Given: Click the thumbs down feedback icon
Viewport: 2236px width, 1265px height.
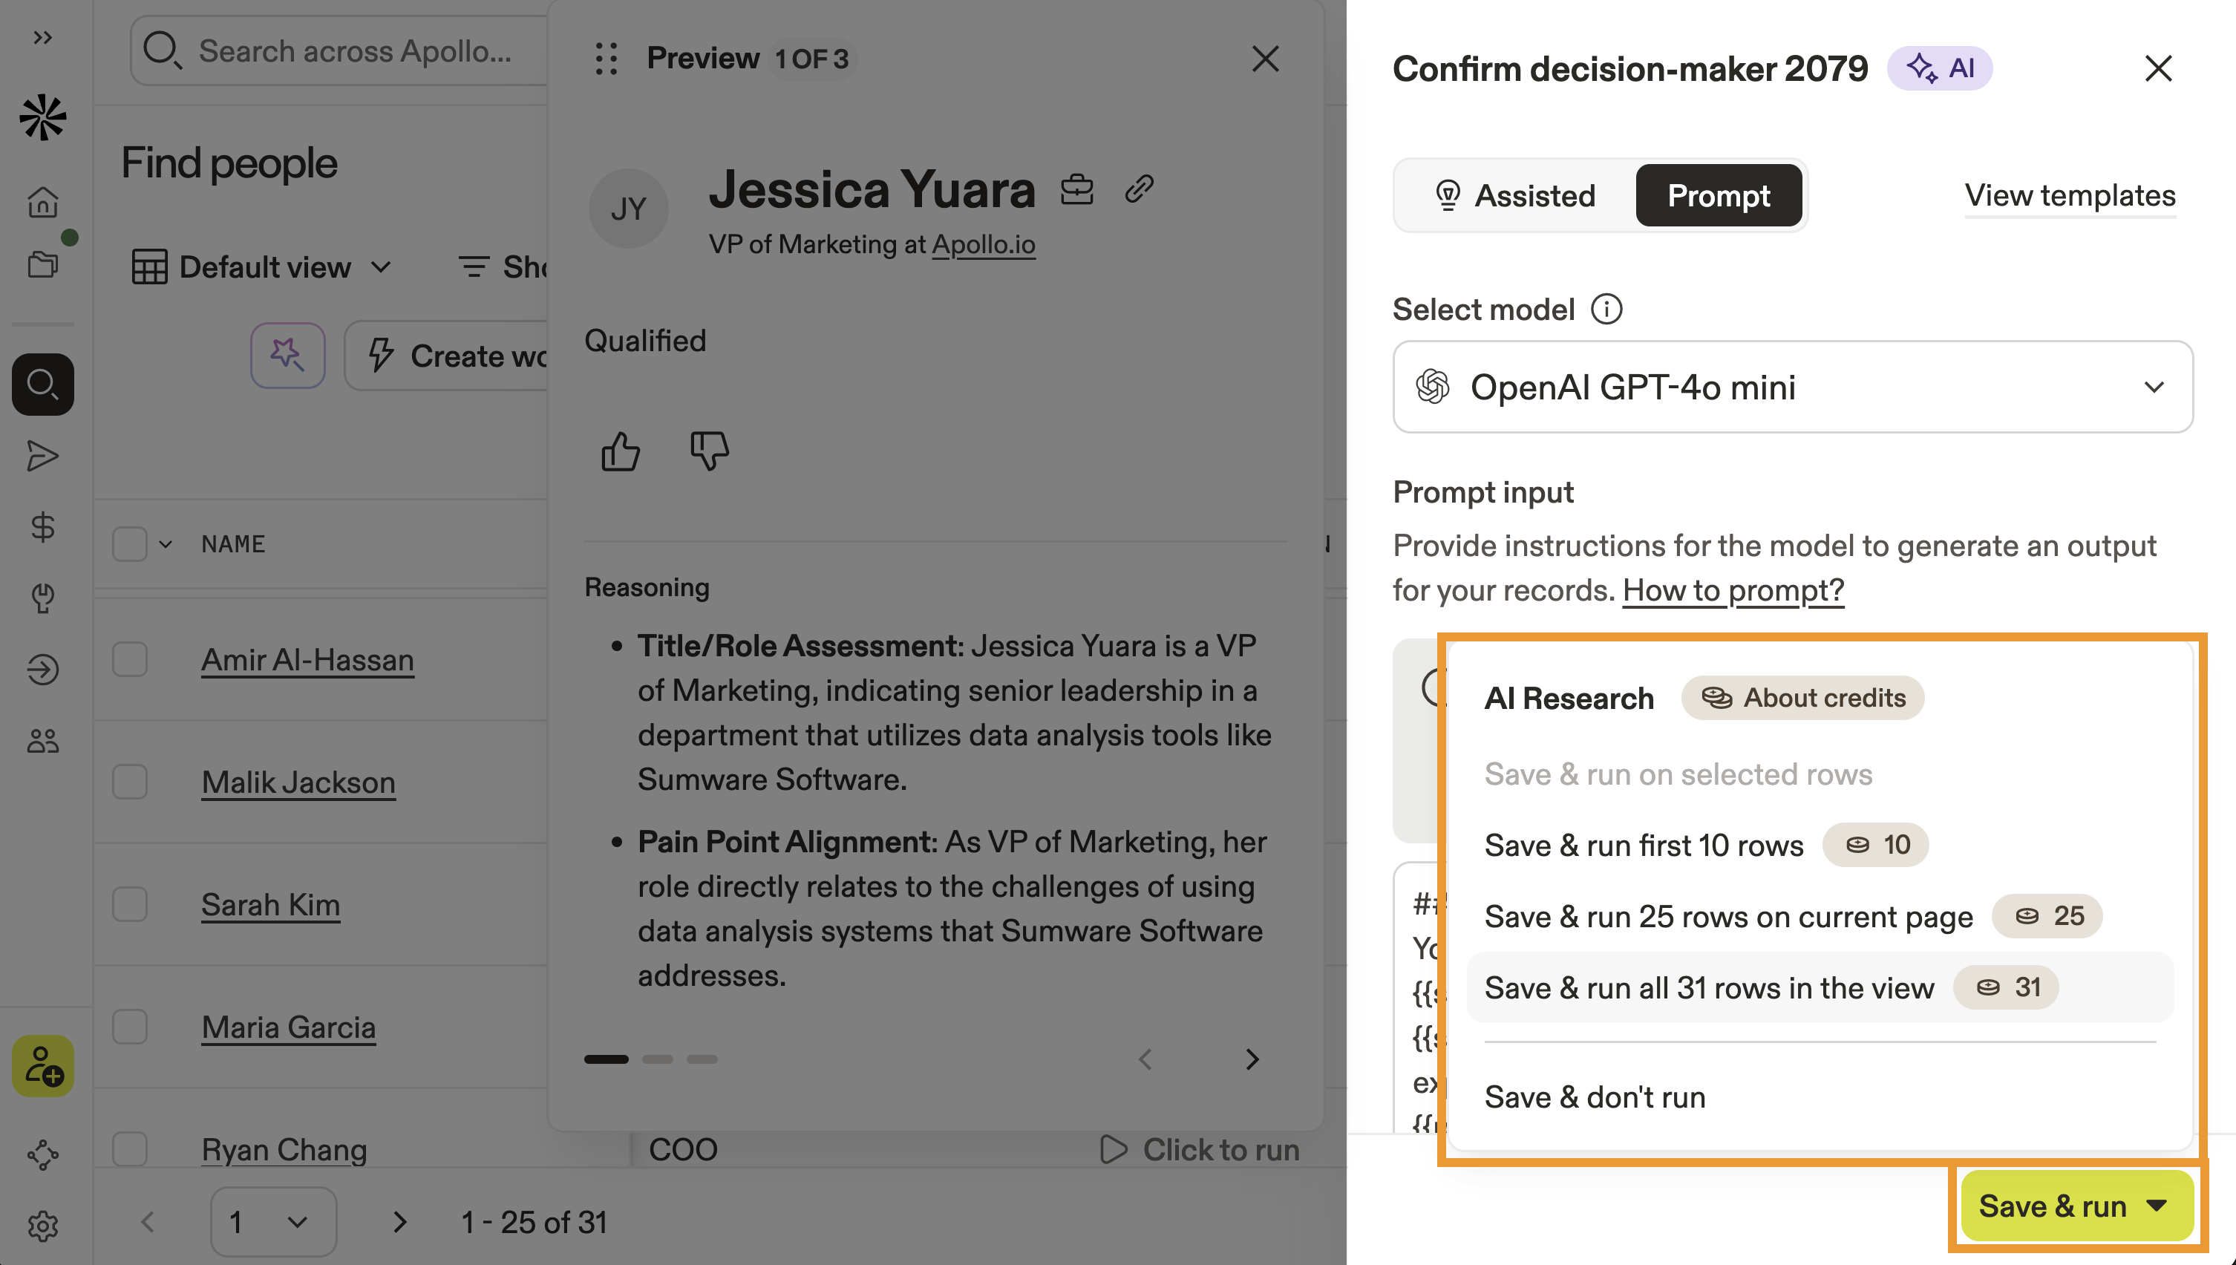Looking at the screenshot, I should pos(709,452).
